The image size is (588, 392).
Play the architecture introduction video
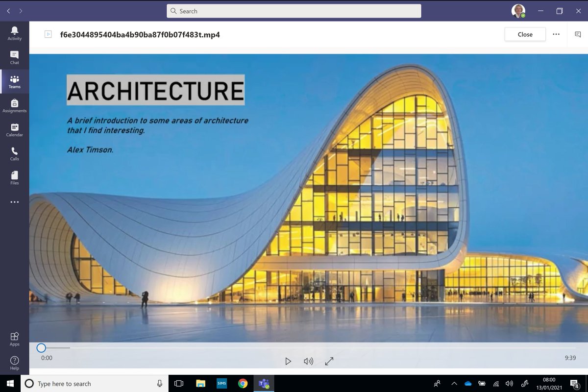pyautogui.click(x=288, y=361)
